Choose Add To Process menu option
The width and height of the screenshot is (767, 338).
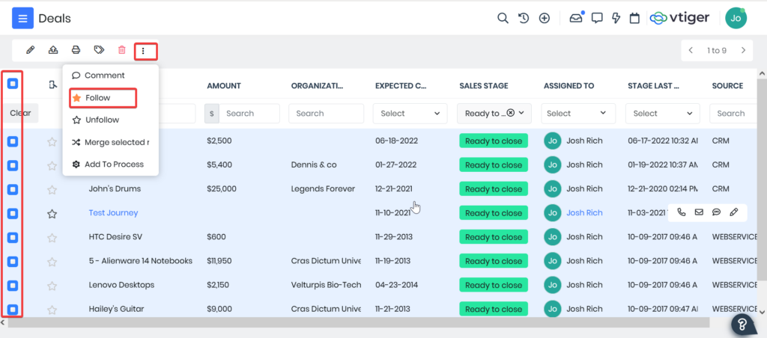(x=114, y=164)
